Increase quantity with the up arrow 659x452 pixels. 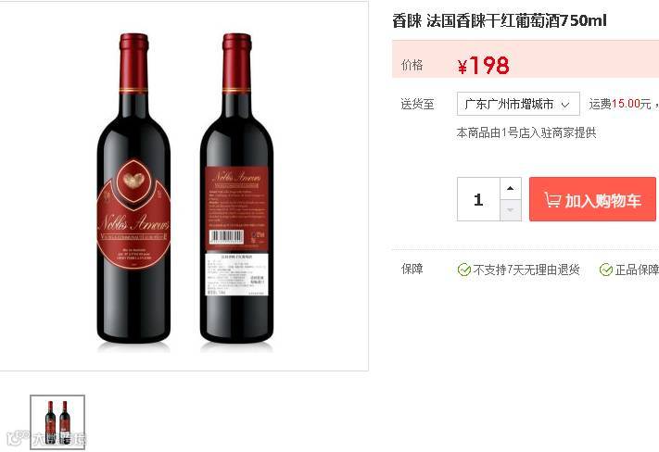(510, 188)
